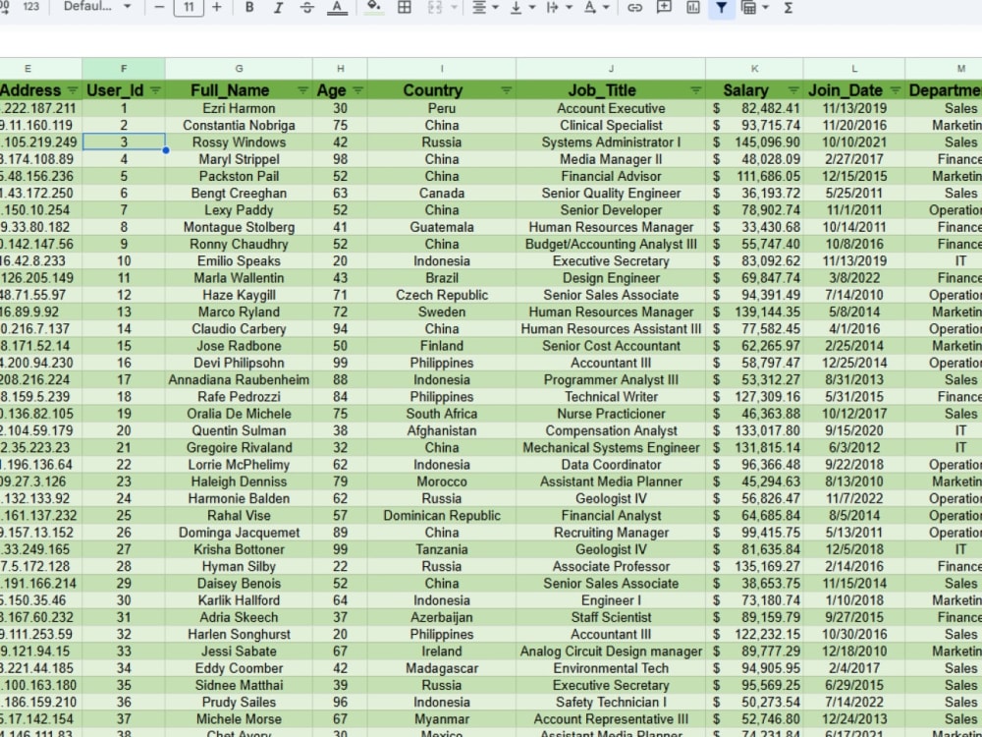This screenshot has width=982, height=737.
Task: Decrease font size with minus button
Action: tap(159, 8)
